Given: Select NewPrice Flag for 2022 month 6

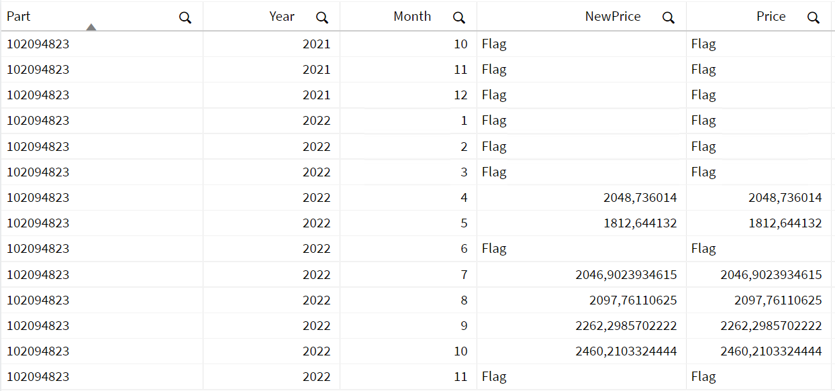Looking at the screenshot, I should [494, 249].
